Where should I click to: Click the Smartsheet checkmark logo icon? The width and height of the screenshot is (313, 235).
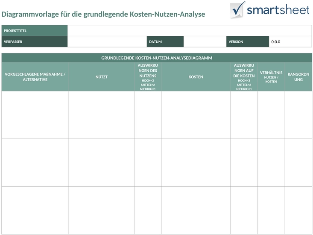click(x=237, y=9)
